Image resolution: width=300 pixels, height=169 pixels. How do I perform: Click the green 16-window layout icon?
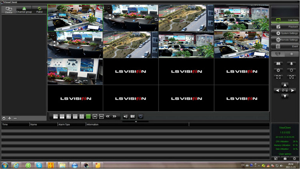(x=88, y=116)
